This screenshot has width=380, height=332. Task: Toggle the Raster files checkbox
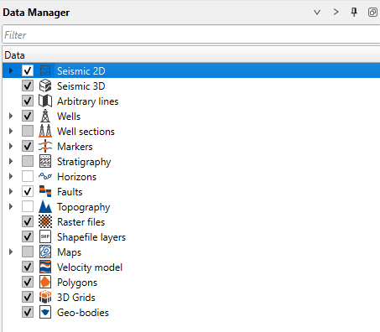coord(28,221)
